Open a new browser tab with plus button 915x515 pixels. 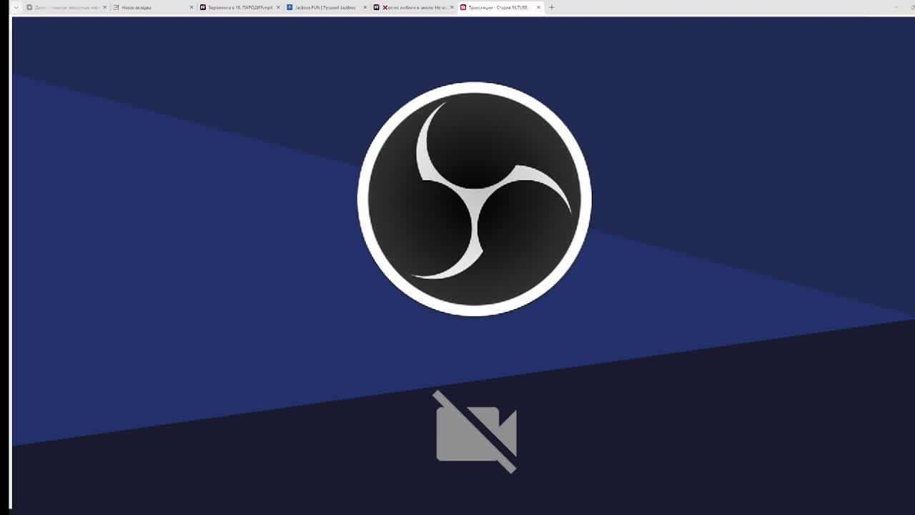551,7
